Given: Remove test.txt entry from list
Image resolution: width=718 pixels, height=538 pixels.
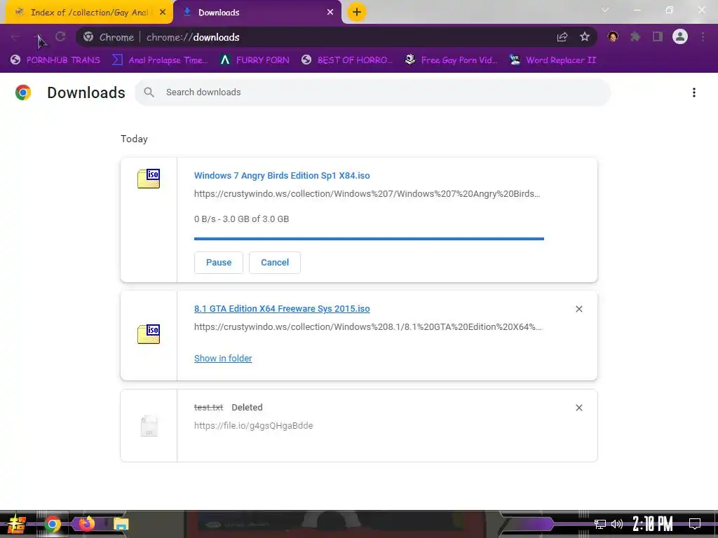Looking at the screenshot, I should pyautogui.click(x=578, y=408).
